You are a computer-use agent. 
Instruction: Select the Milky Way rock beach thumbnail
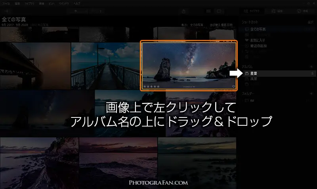[189, 66]
